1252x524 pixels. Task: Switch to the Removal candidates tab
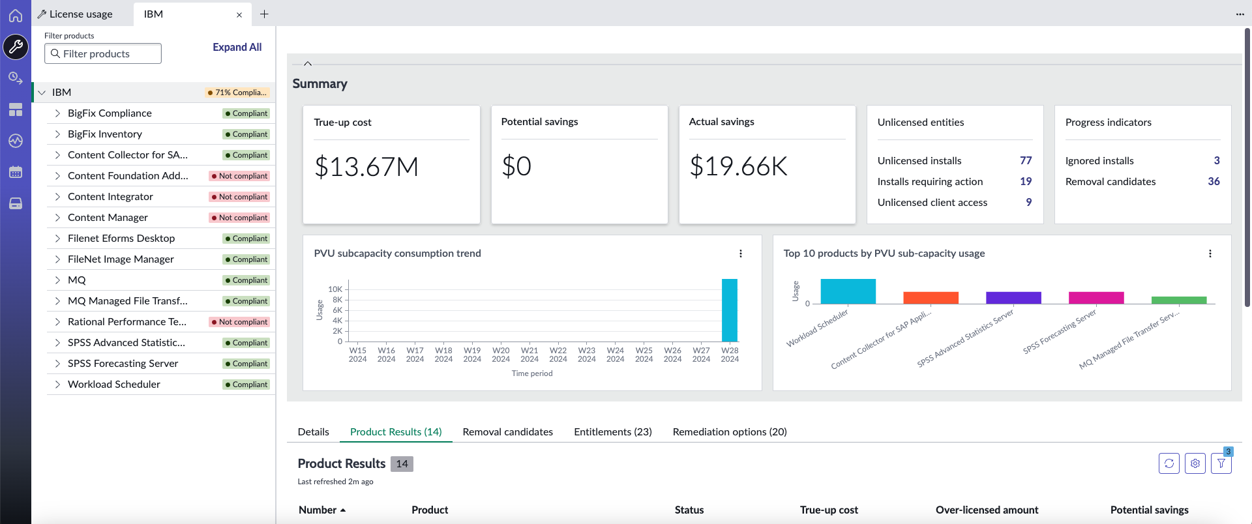coord(508,431)
